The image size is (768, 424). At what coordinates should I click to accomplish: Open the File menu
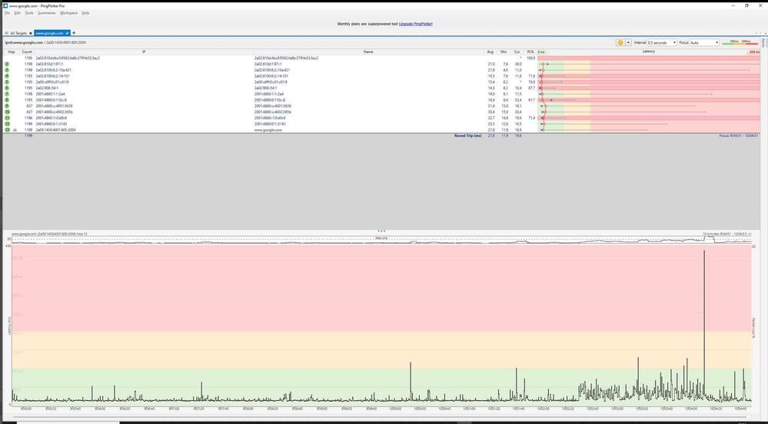click(7, 13)
